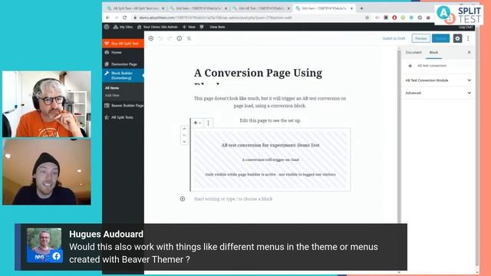Click the browser address bar URL
Screen dimensions: 491x276
(216, 18)
